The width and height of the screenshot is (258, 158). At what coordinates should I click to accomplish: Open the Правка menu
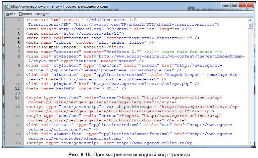[x=25, y=14]
